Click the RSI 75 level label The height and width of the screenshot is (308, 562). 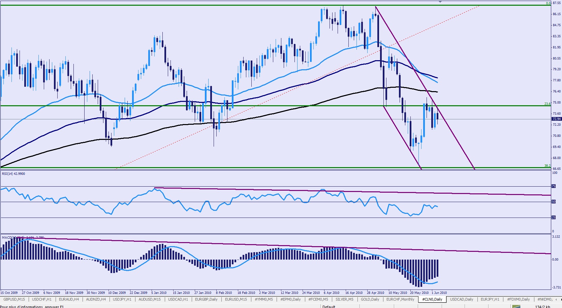point(553,186)
